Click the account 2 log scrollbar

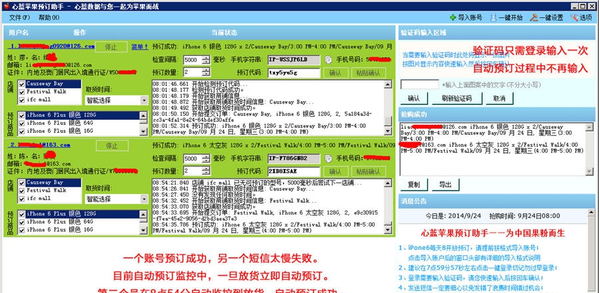click(388, 207)
